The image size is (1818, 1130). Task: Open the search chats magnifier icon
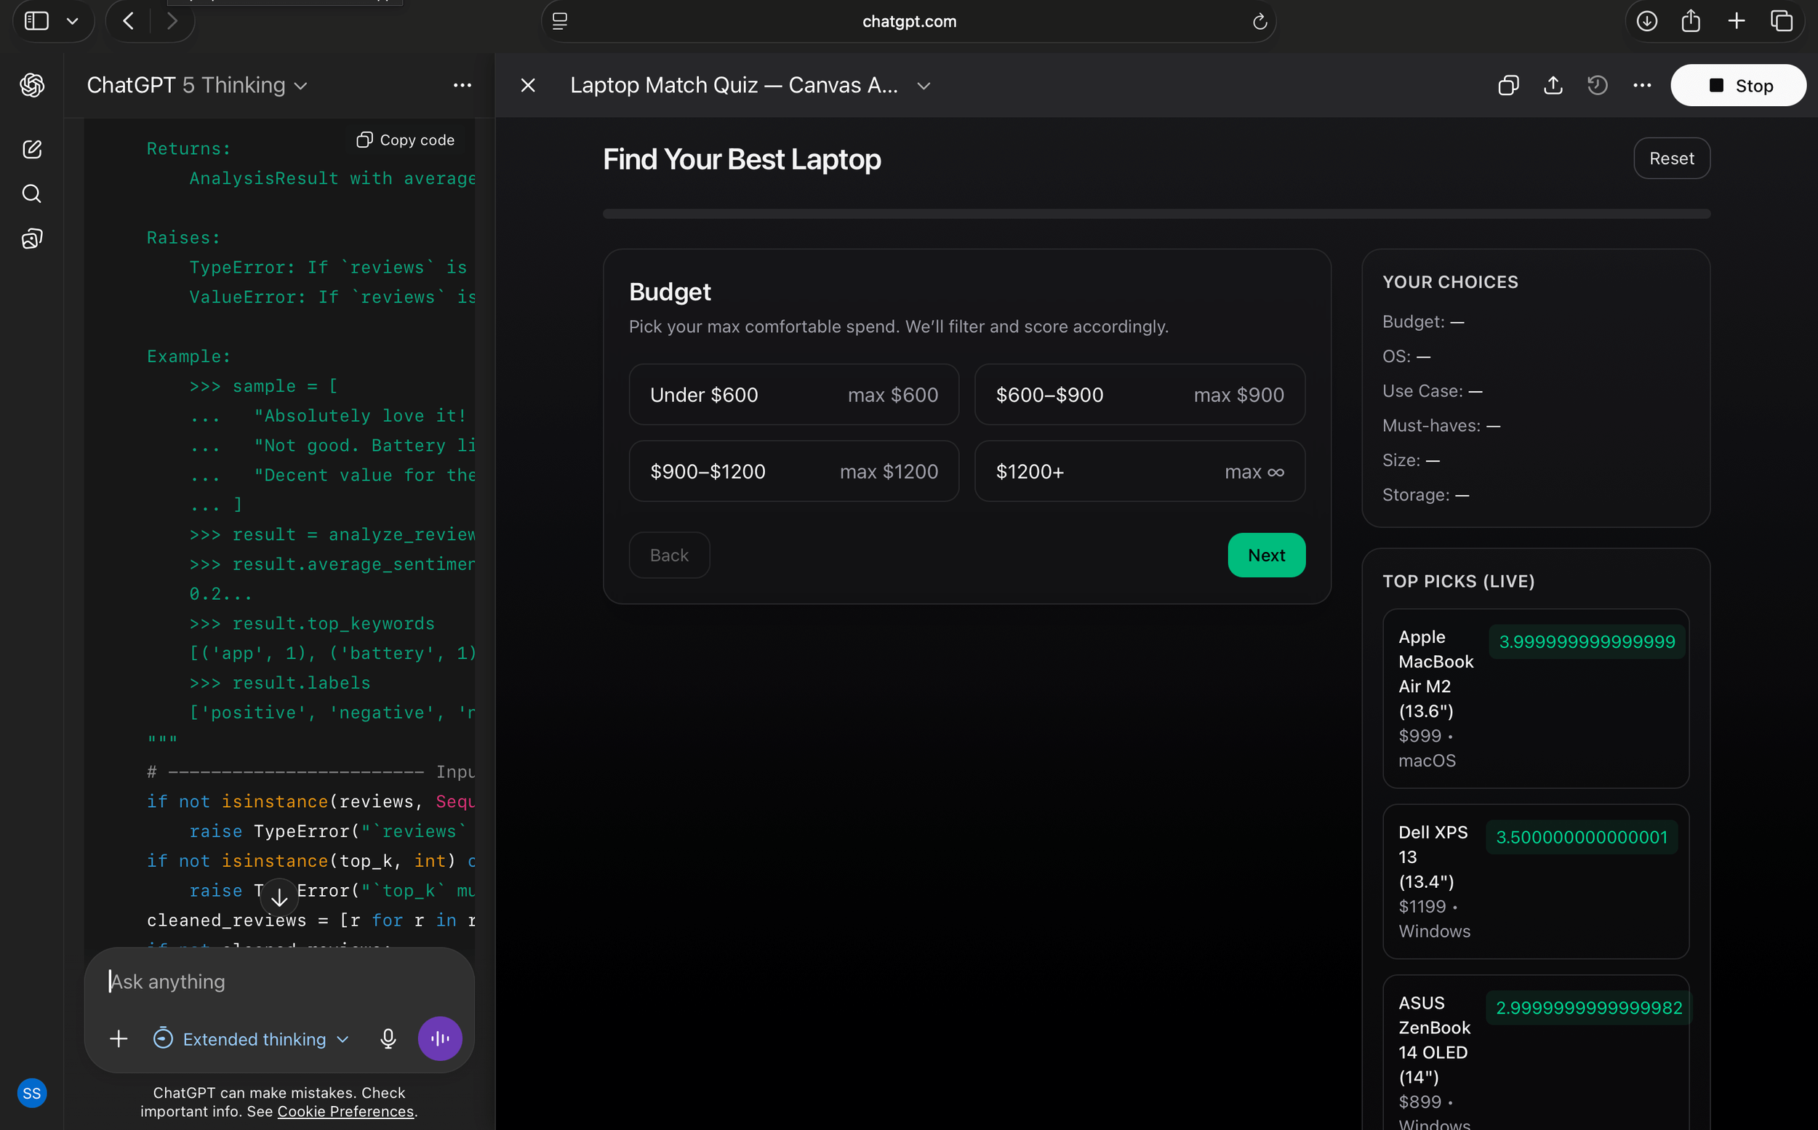(x=31, y=194)
